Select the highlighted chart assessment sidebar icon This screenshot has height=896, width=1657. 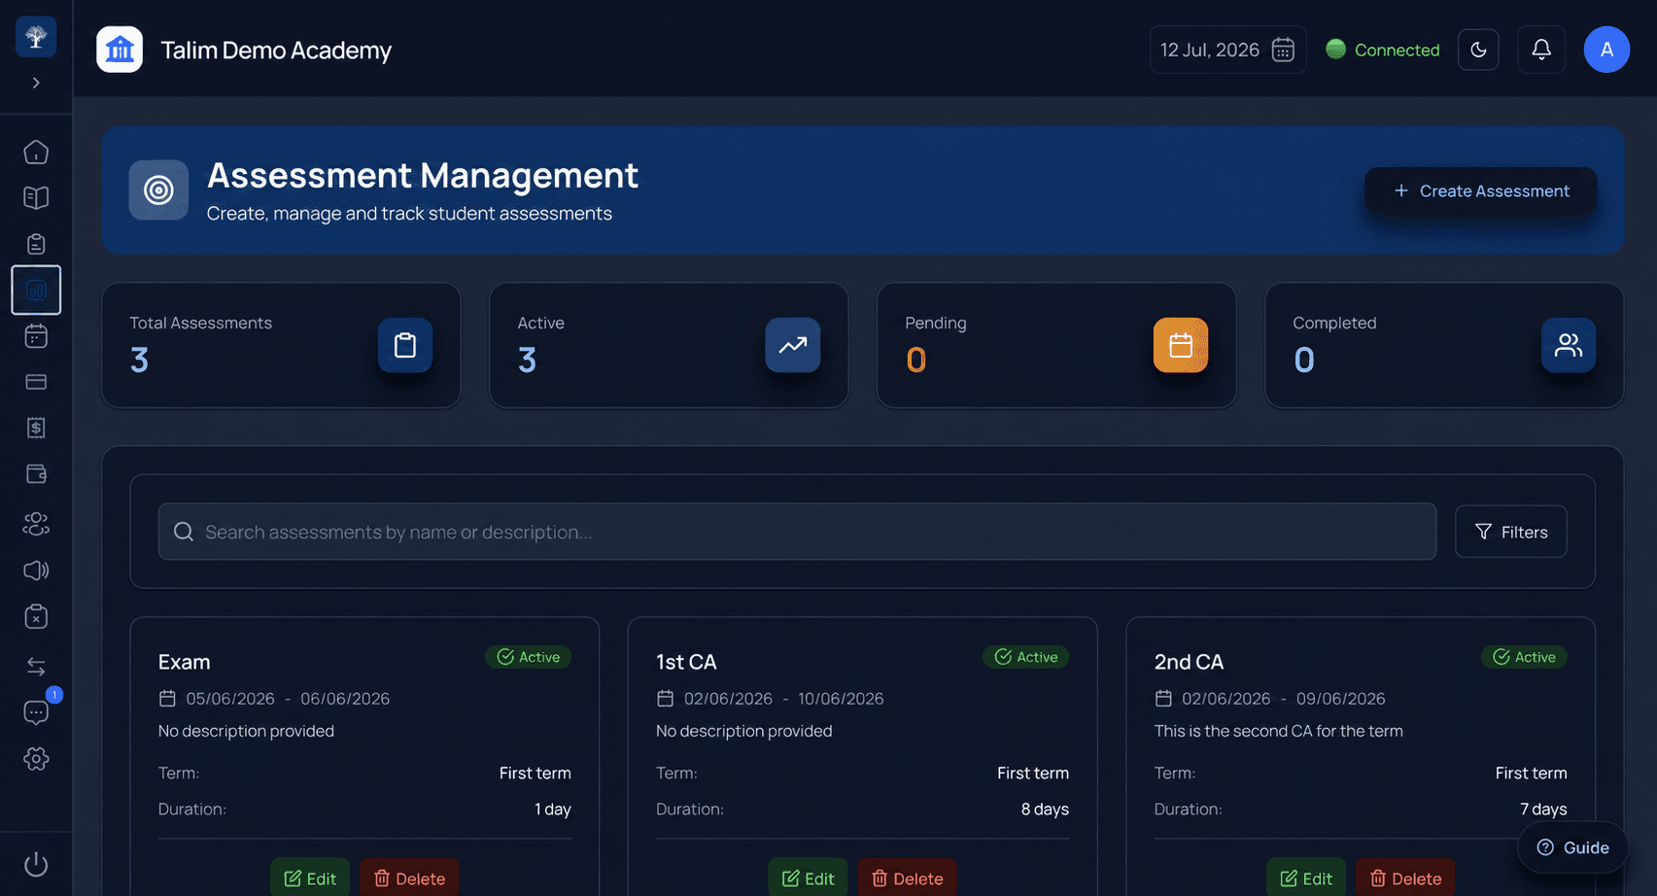click(x=36, y=290)
